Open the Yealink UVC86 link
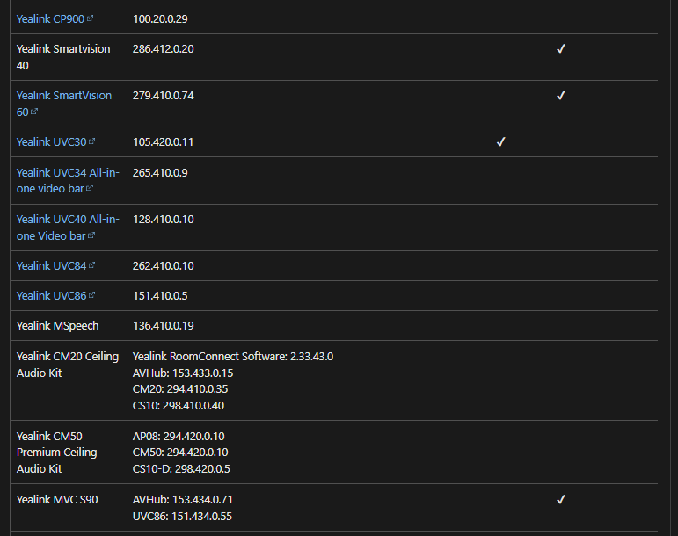 [x=51, y=296]
